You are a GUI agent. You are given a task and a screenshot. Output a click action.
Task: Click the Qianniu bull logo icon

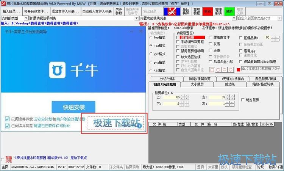pos(58,70)
